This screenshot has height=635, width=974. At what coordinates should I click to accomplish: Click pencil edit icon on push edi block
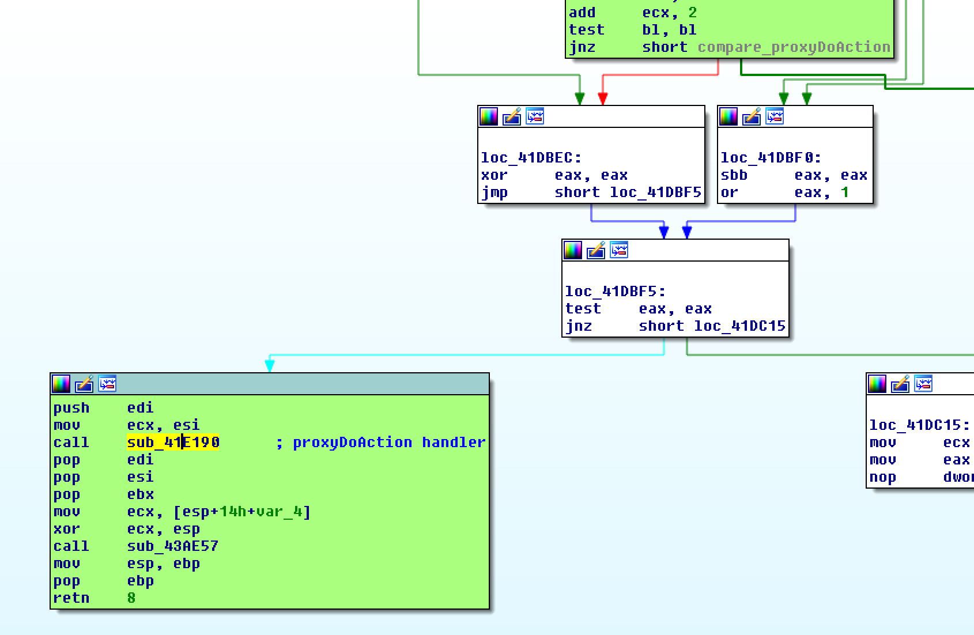(84, 384)
